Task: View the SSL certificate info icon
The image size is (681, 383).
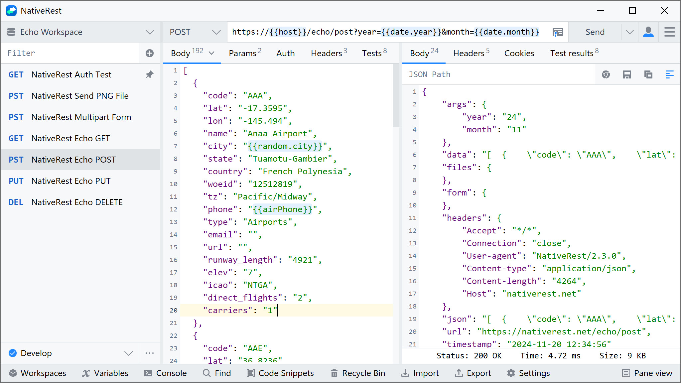Action: pos(558,32)
